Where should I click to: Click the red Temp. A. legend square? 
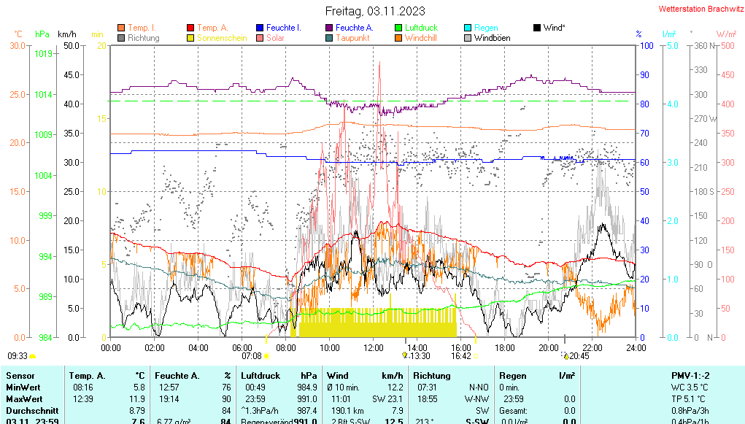[190, 28]
